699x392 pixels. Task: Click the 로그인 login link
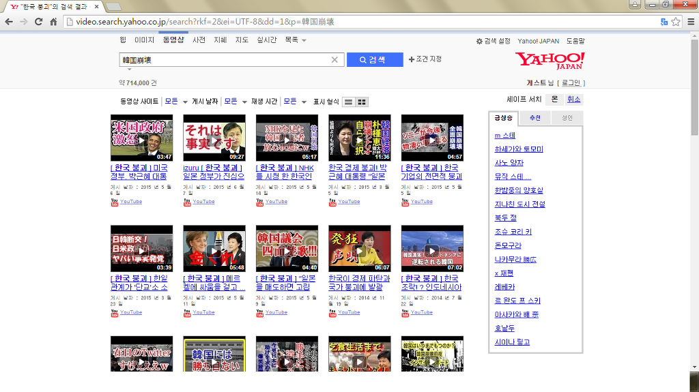tap(571, 83)
